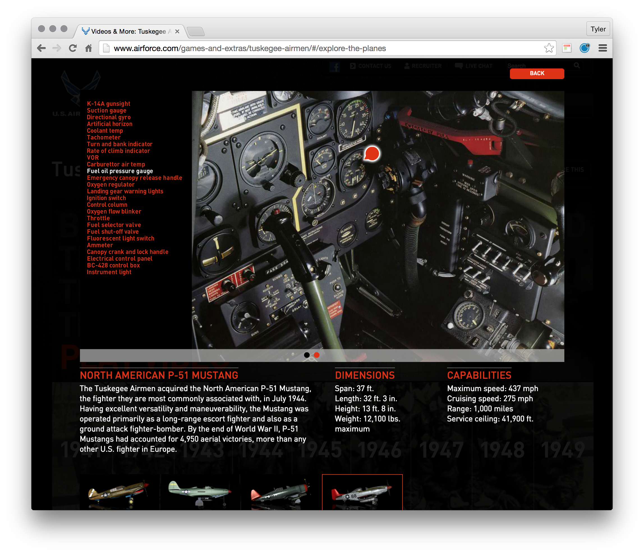The height and width of the screenshot is (555, 644).
Task: Click the 'Maximum speed: 437 mph' text
Action: click(x=493, y=388)
